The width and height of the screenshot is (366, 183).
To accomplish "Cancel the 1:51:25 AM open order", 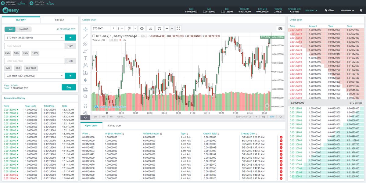I will point(281,137).
